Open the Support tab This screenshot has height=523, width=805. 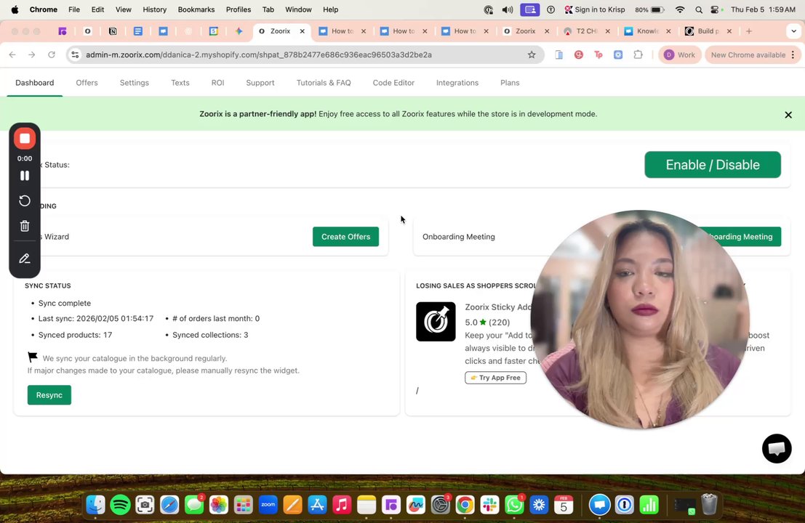coord(260,83)
